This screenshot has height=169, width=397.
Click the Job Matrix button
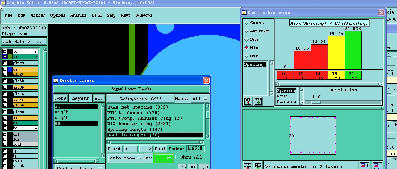(x=24, y=42)
